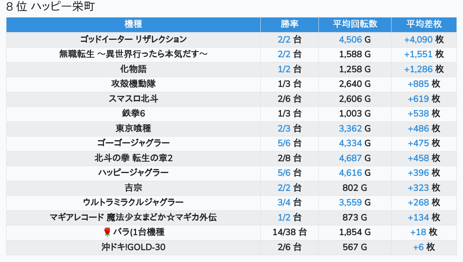
Task: Click the 平均差枚 column header
Action: 424,24
